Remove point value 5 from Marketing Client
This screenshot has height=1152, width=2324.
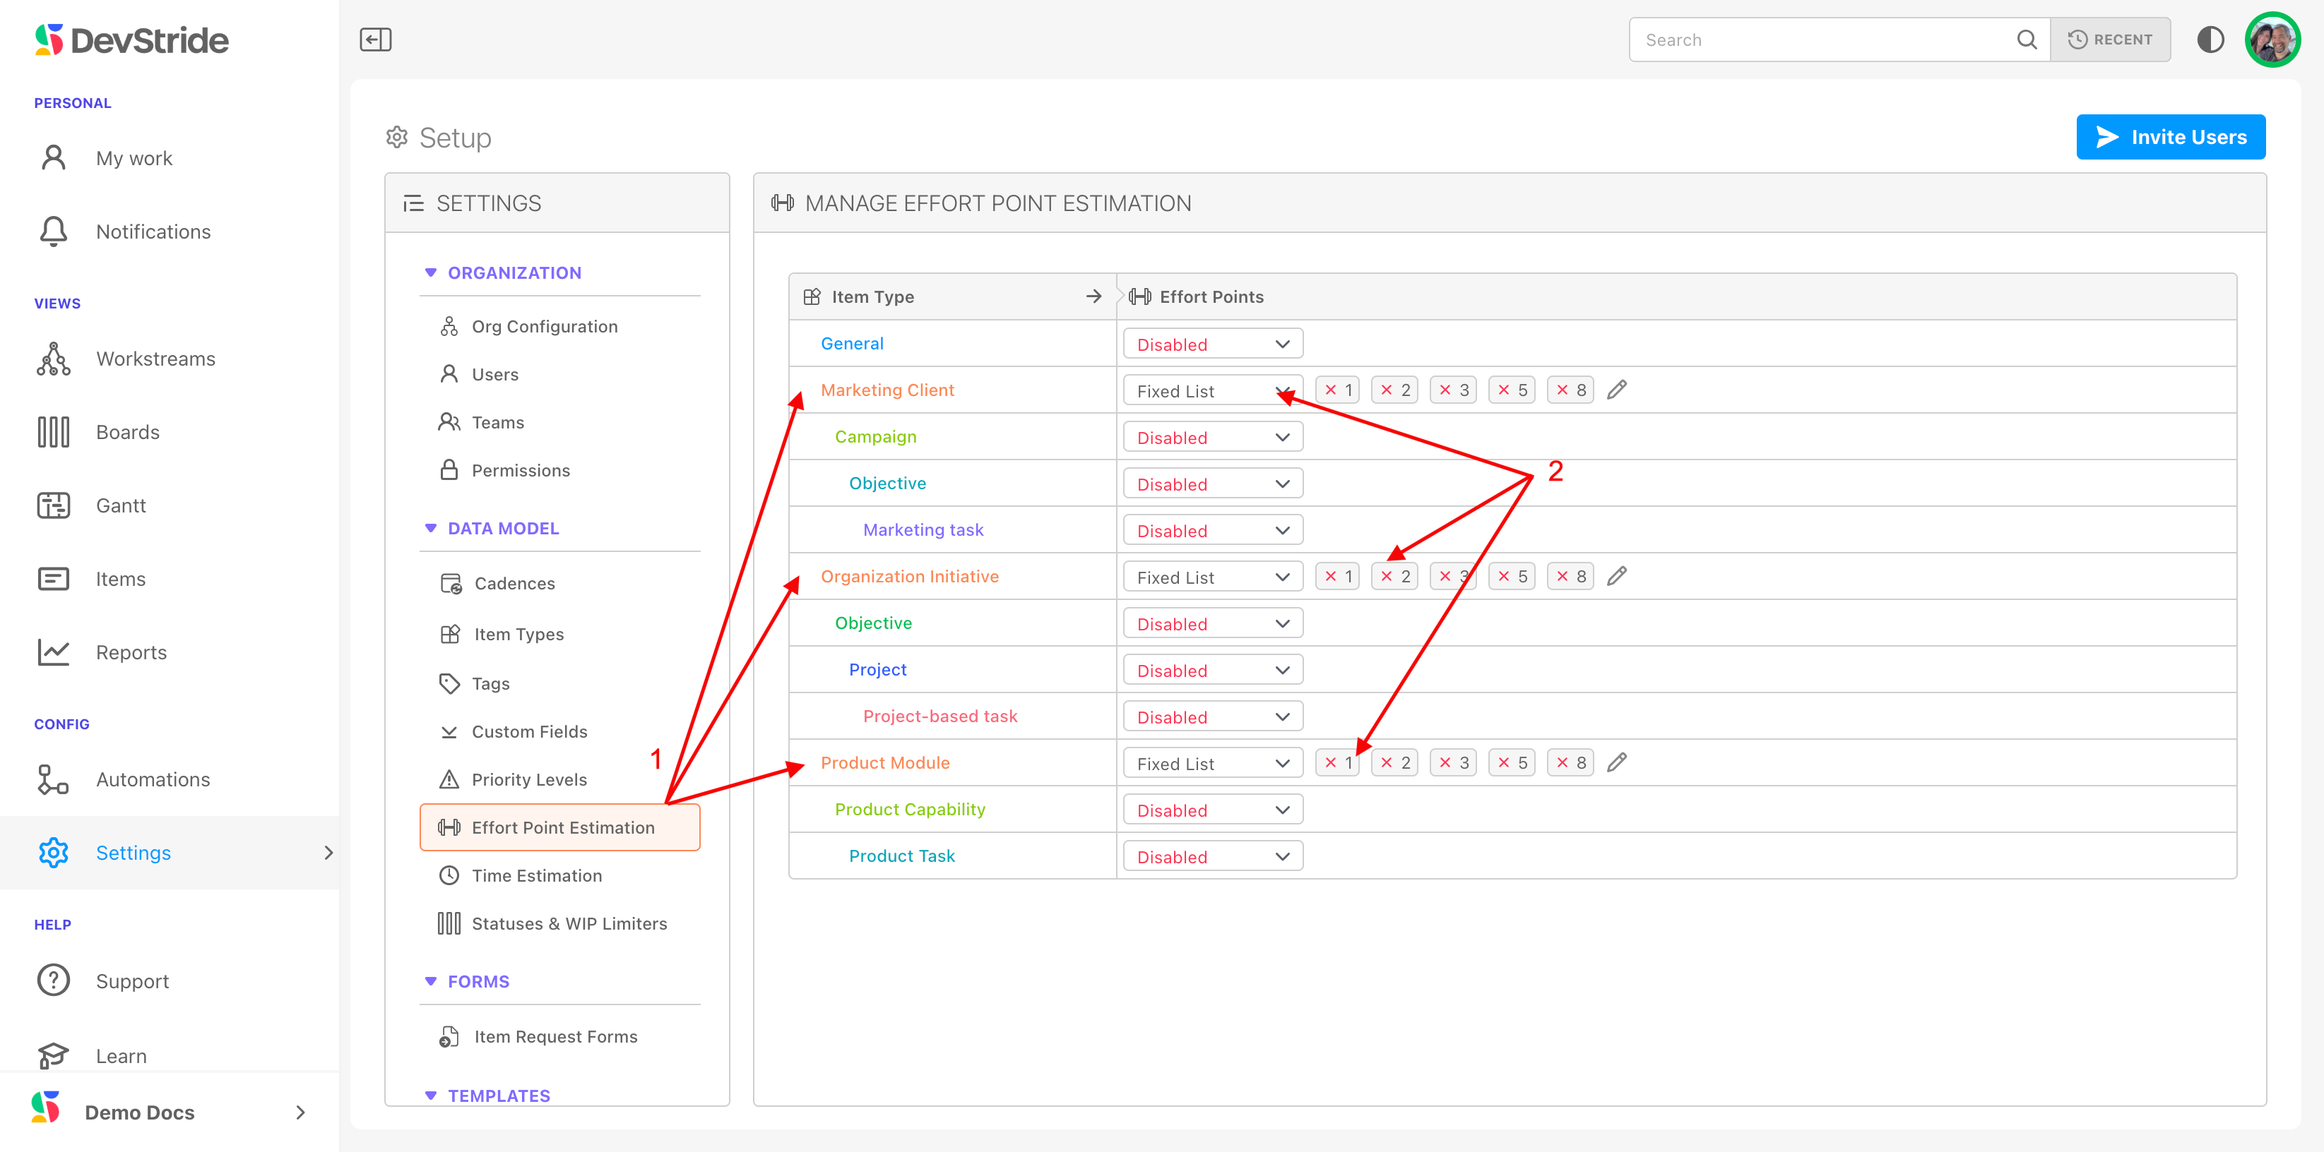pyautogui.click(x=1504, y=390)
